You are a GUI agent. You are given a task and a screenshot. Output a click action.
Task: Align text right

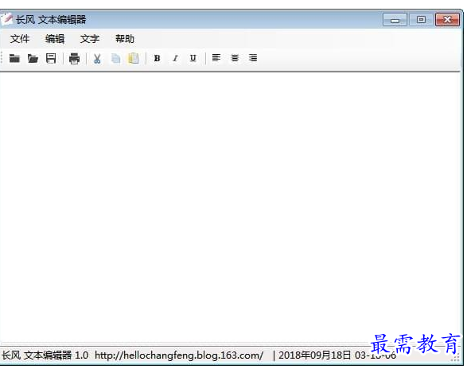click(x=253, y=58)
